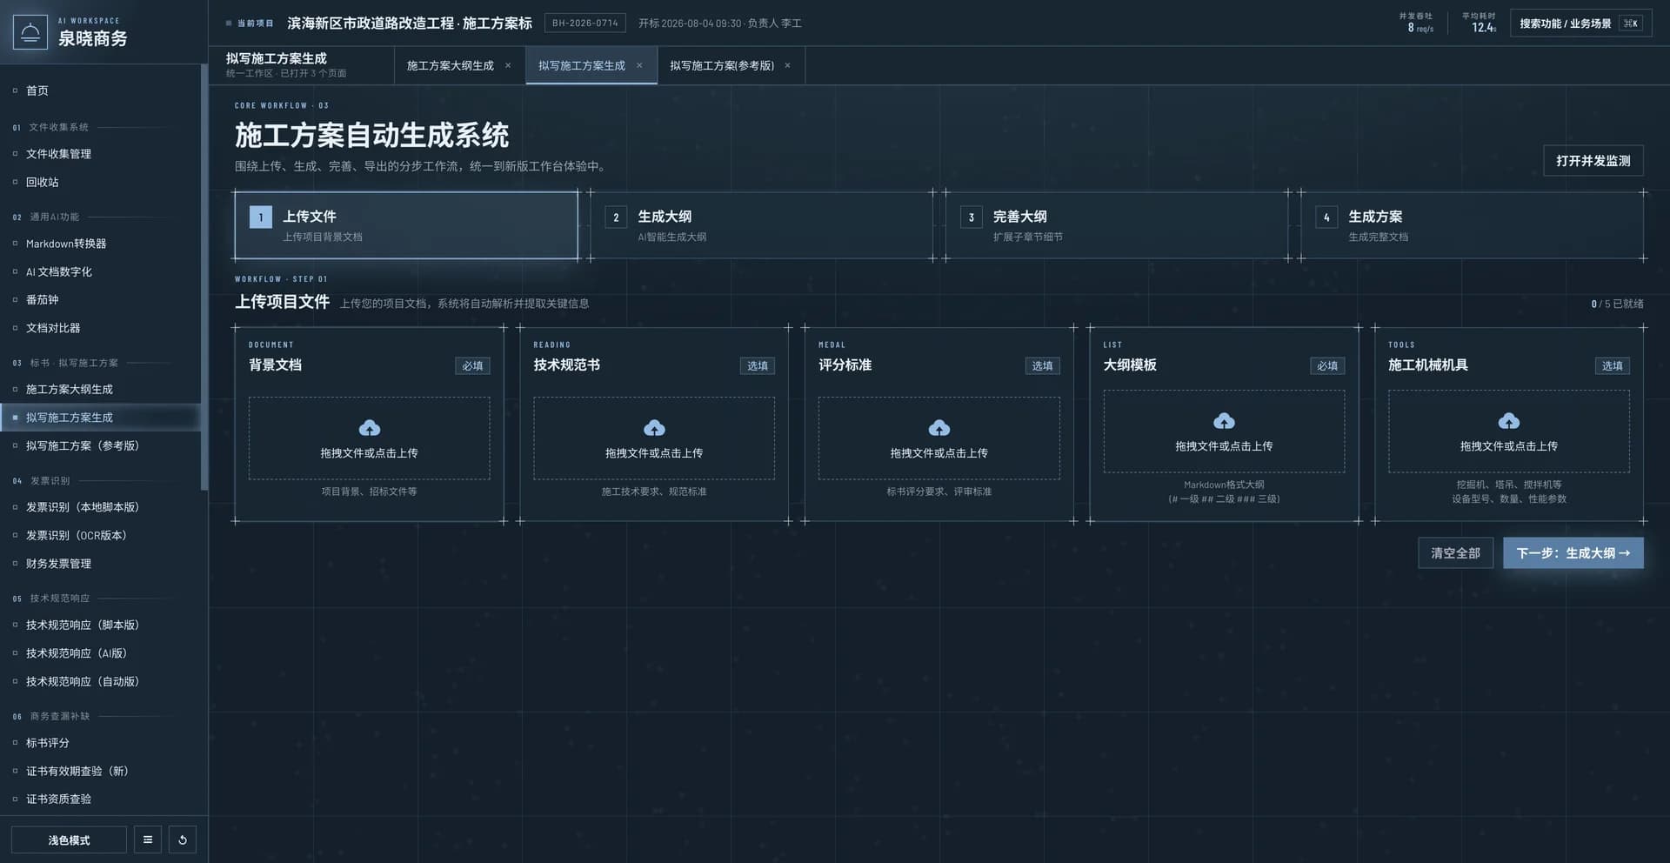1670x863 pixels.
Task: Click 0 / 5 已就绪 status text
Action: pos(1617,304)
